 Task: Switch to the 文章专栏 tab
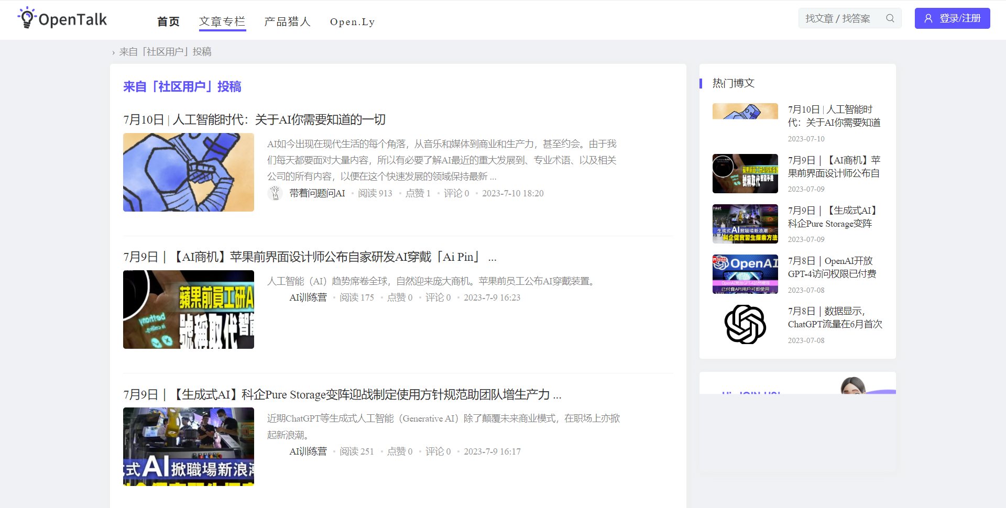(x=222, y=21)
